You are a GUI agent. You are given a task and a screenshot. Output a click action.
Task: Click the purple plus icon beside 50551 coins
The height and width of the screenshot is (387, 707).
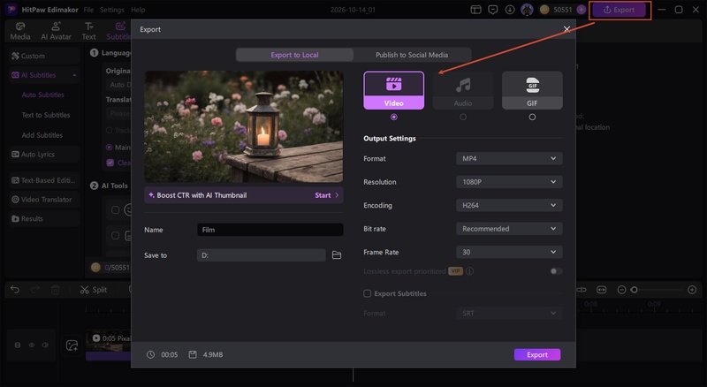click(582, 10)
